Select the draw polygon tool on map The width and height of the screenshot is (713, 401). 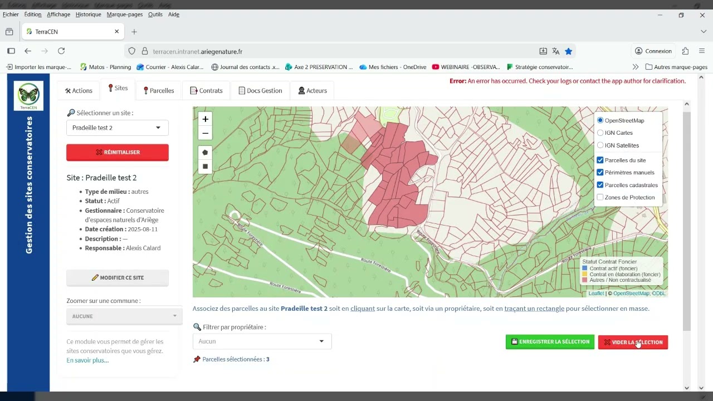tap(206, 153)
